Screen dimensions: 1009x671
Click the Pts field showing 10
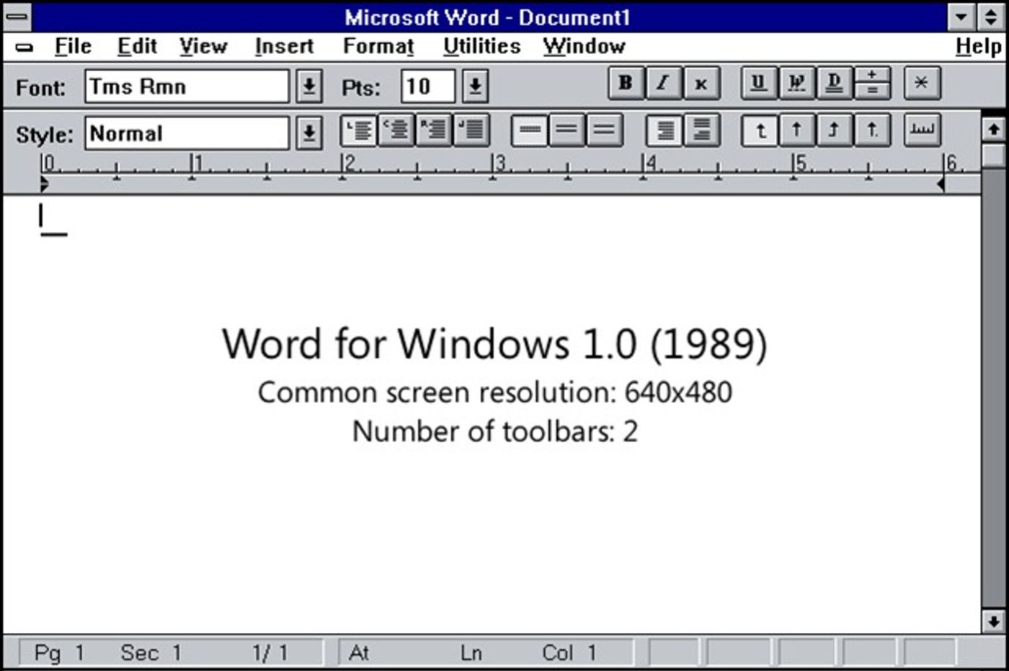428,86
